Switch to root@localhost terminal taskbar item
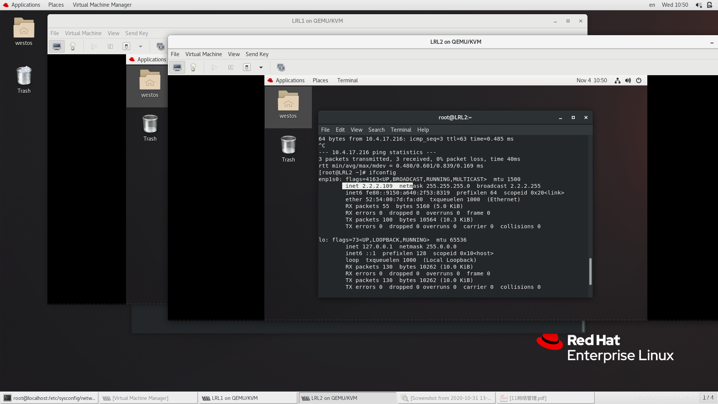The image size is (718, 404). tap(49, 398)
